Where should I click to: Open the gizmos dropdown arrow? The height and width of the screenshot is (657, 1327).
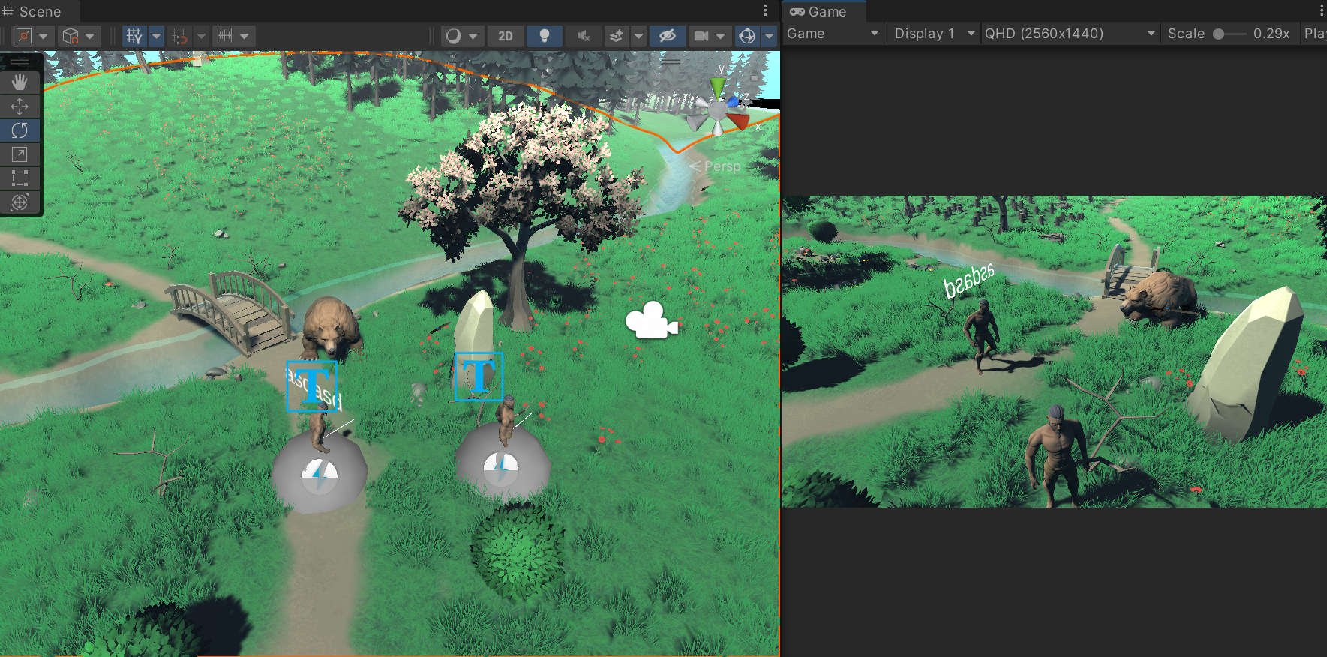tap(770, 36)
